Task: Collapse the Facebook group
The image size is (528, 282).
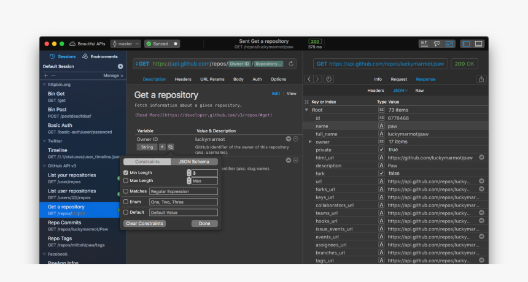Action: click(x=44, y=254)
